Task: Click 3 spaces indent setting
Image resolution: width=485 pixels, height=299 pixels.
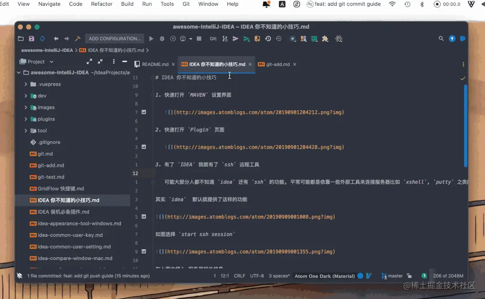Action: (279, 276)
